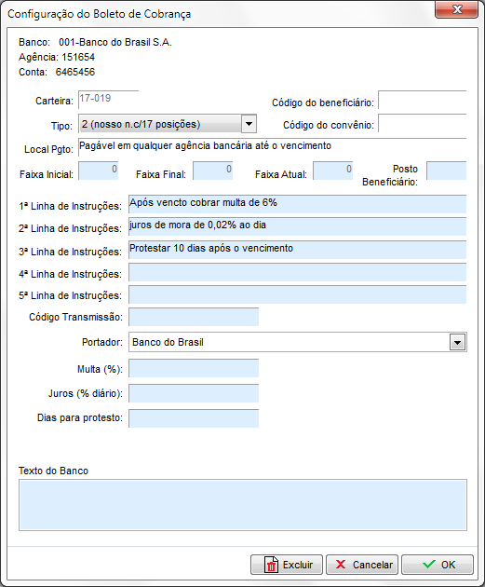Select the Faixa Atual field
This screenshot has width=485, height=587.
(333, 171)
